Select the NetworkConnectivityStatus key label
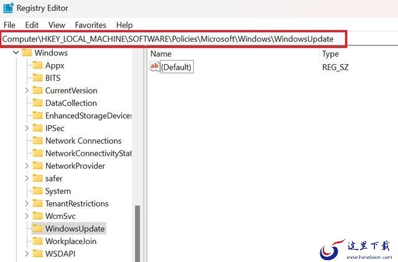The height and width of the screenshot is (262, 398). (88, 154)
